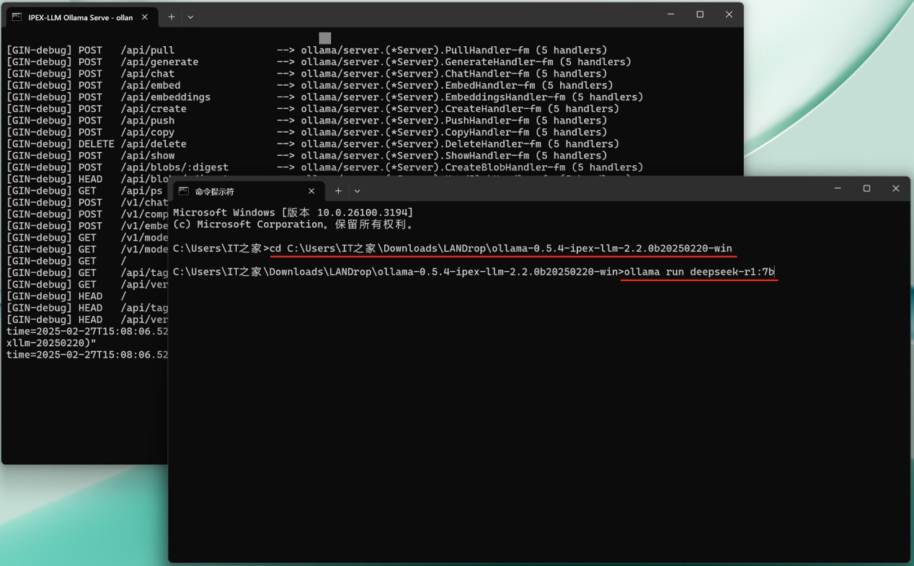Minimize the 命令提示符 window
This screenshot has height=566, width=914.
point(838,189)
